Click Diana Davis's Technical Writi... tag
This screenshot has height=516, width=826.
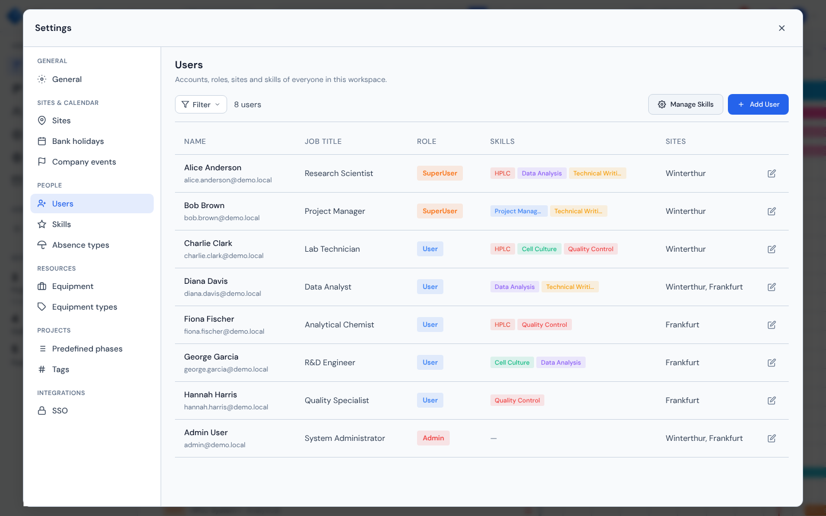(570, 287)
